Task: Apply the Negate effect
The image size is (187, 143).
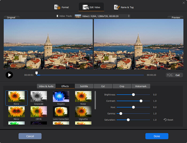Action: point(61,98)
